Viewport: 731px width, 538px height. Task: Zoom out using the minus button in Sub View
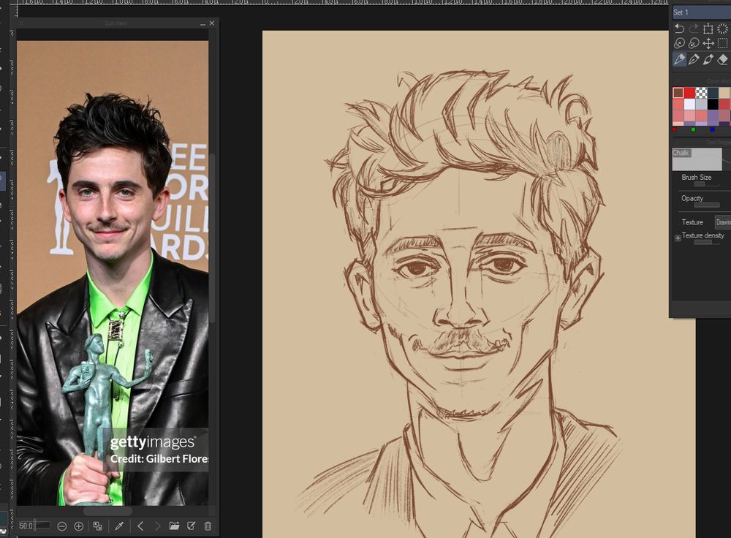coord(63,525)
